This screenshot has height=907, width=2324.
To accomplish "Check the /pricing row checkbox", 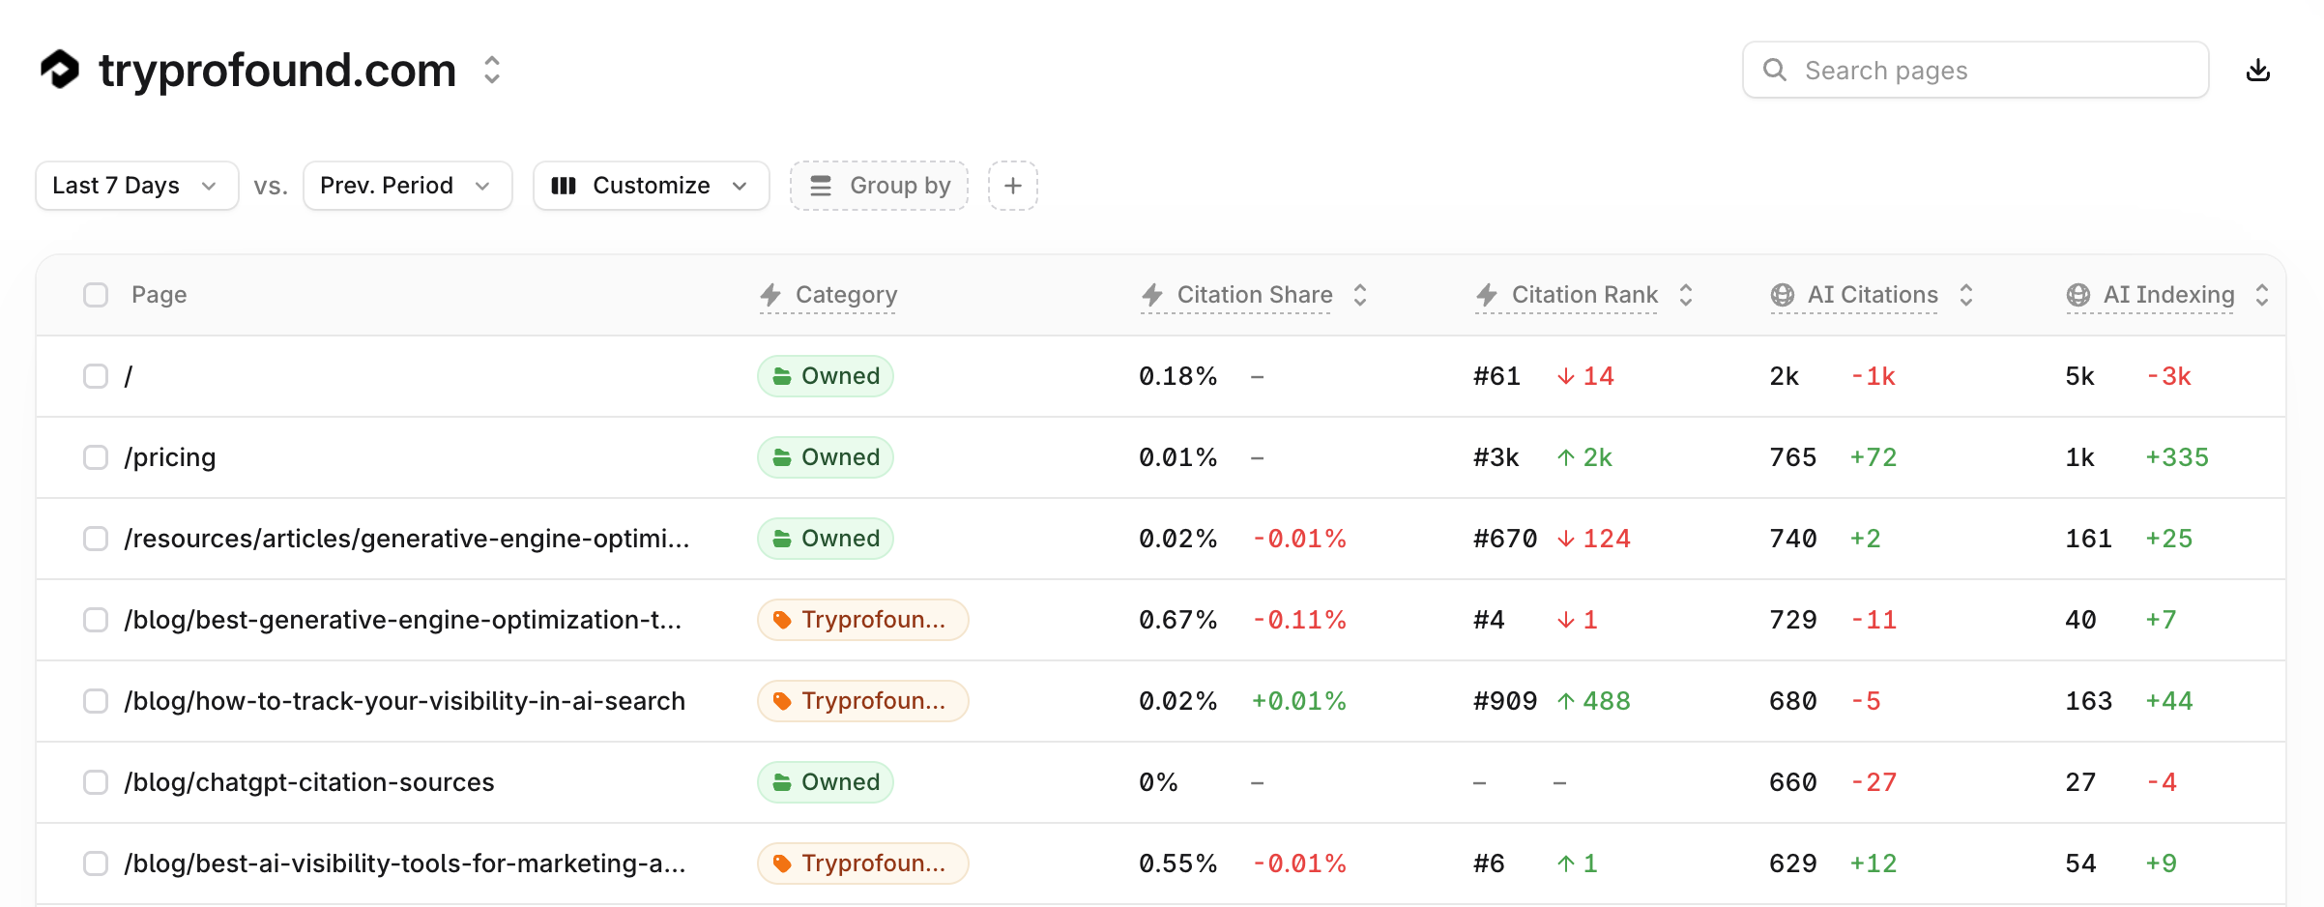I will 96,457.
